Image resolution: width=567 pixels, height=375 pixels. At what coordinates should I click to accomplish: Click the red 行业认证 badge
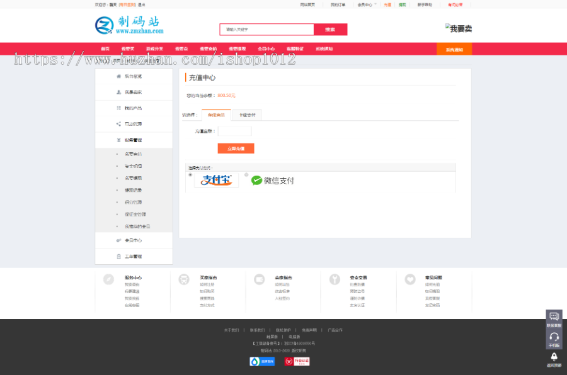297,361
